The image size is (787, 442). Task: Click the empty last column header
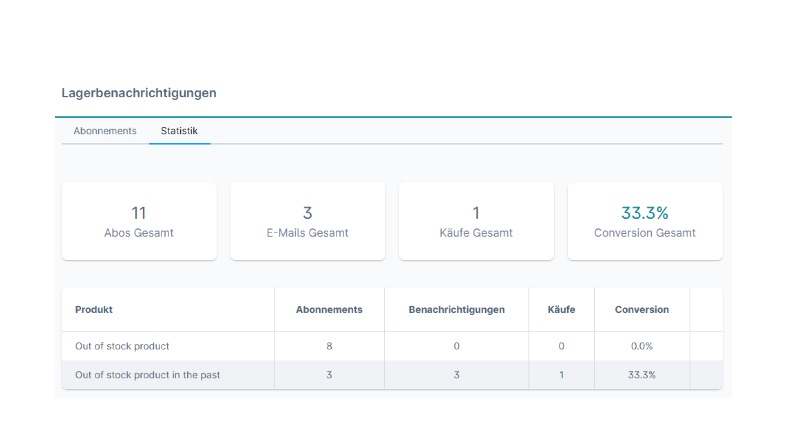click(x=706, y=310)
